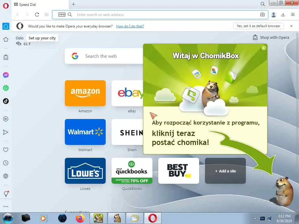The width and height of the screenshot is (299, 224).
Task: Open the Opera account profile icon
Action: (274, 15)
